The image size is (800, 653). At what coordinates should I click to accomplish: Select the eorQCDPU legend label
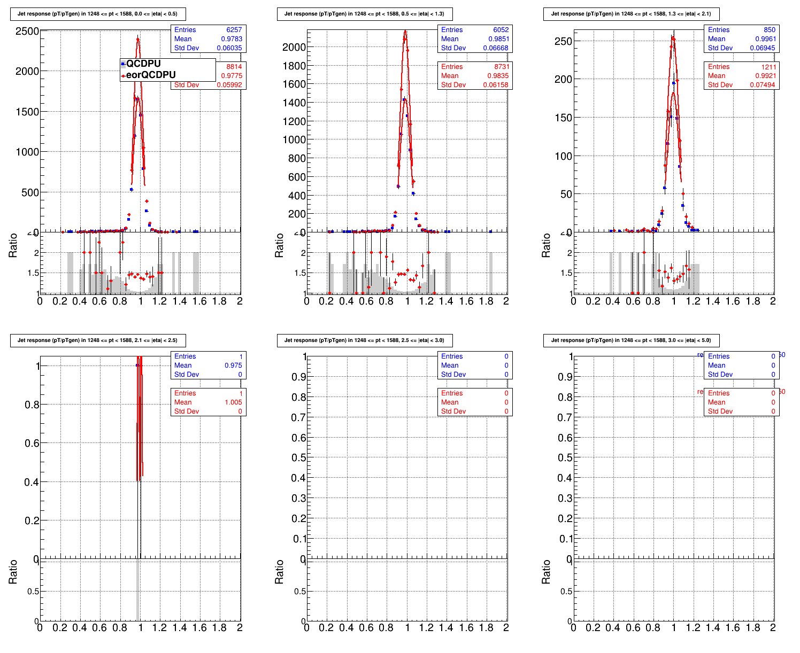tap(151, 75)
